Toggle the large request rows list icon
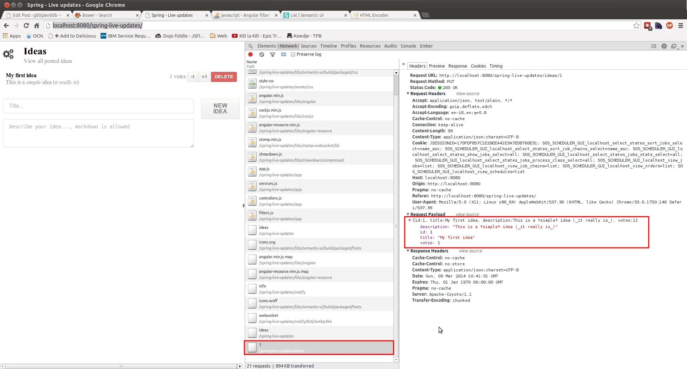This screenshot has height=369, width=687. [x=284, y=54]
